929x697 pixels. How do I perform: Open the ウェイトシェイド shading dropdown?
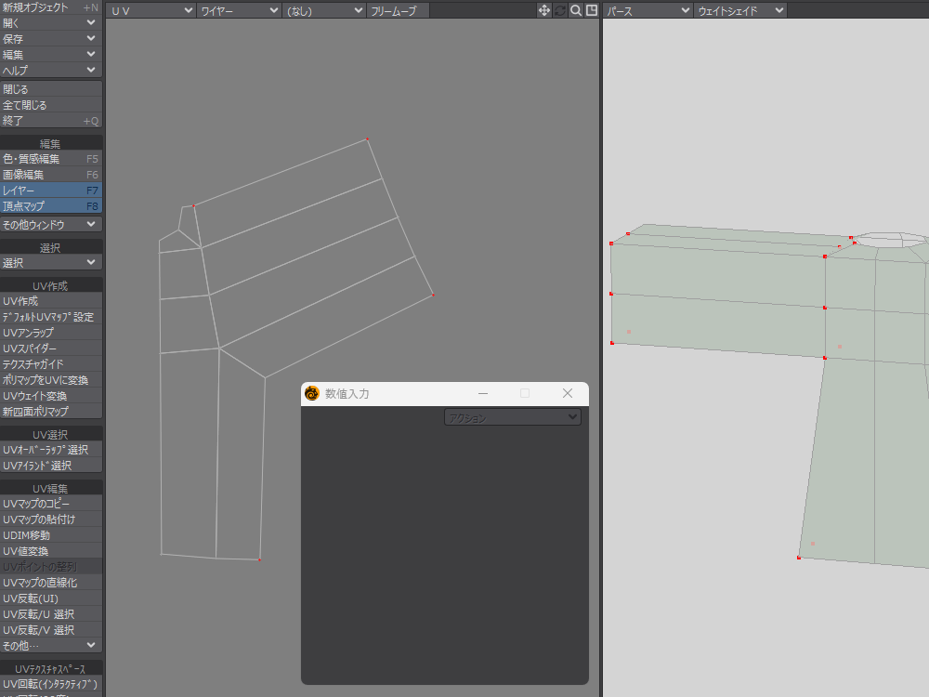pos(739,10)
